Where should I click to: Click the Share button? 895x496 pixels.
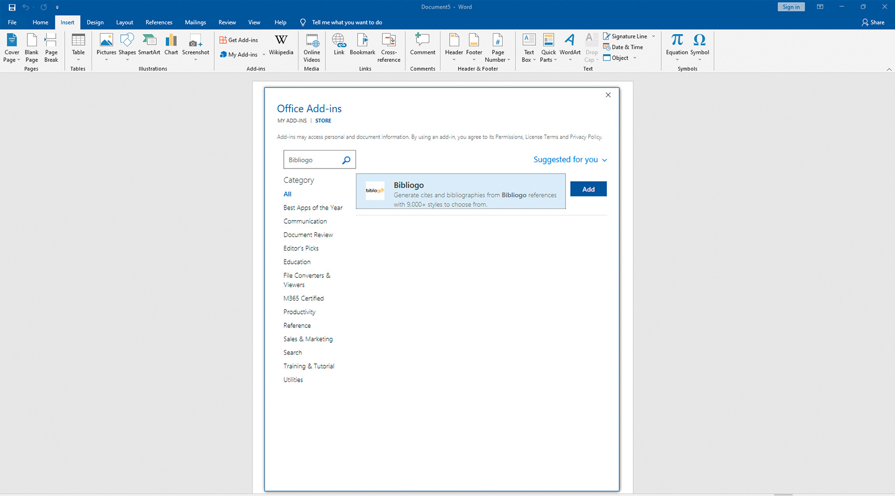click(873, 22)
